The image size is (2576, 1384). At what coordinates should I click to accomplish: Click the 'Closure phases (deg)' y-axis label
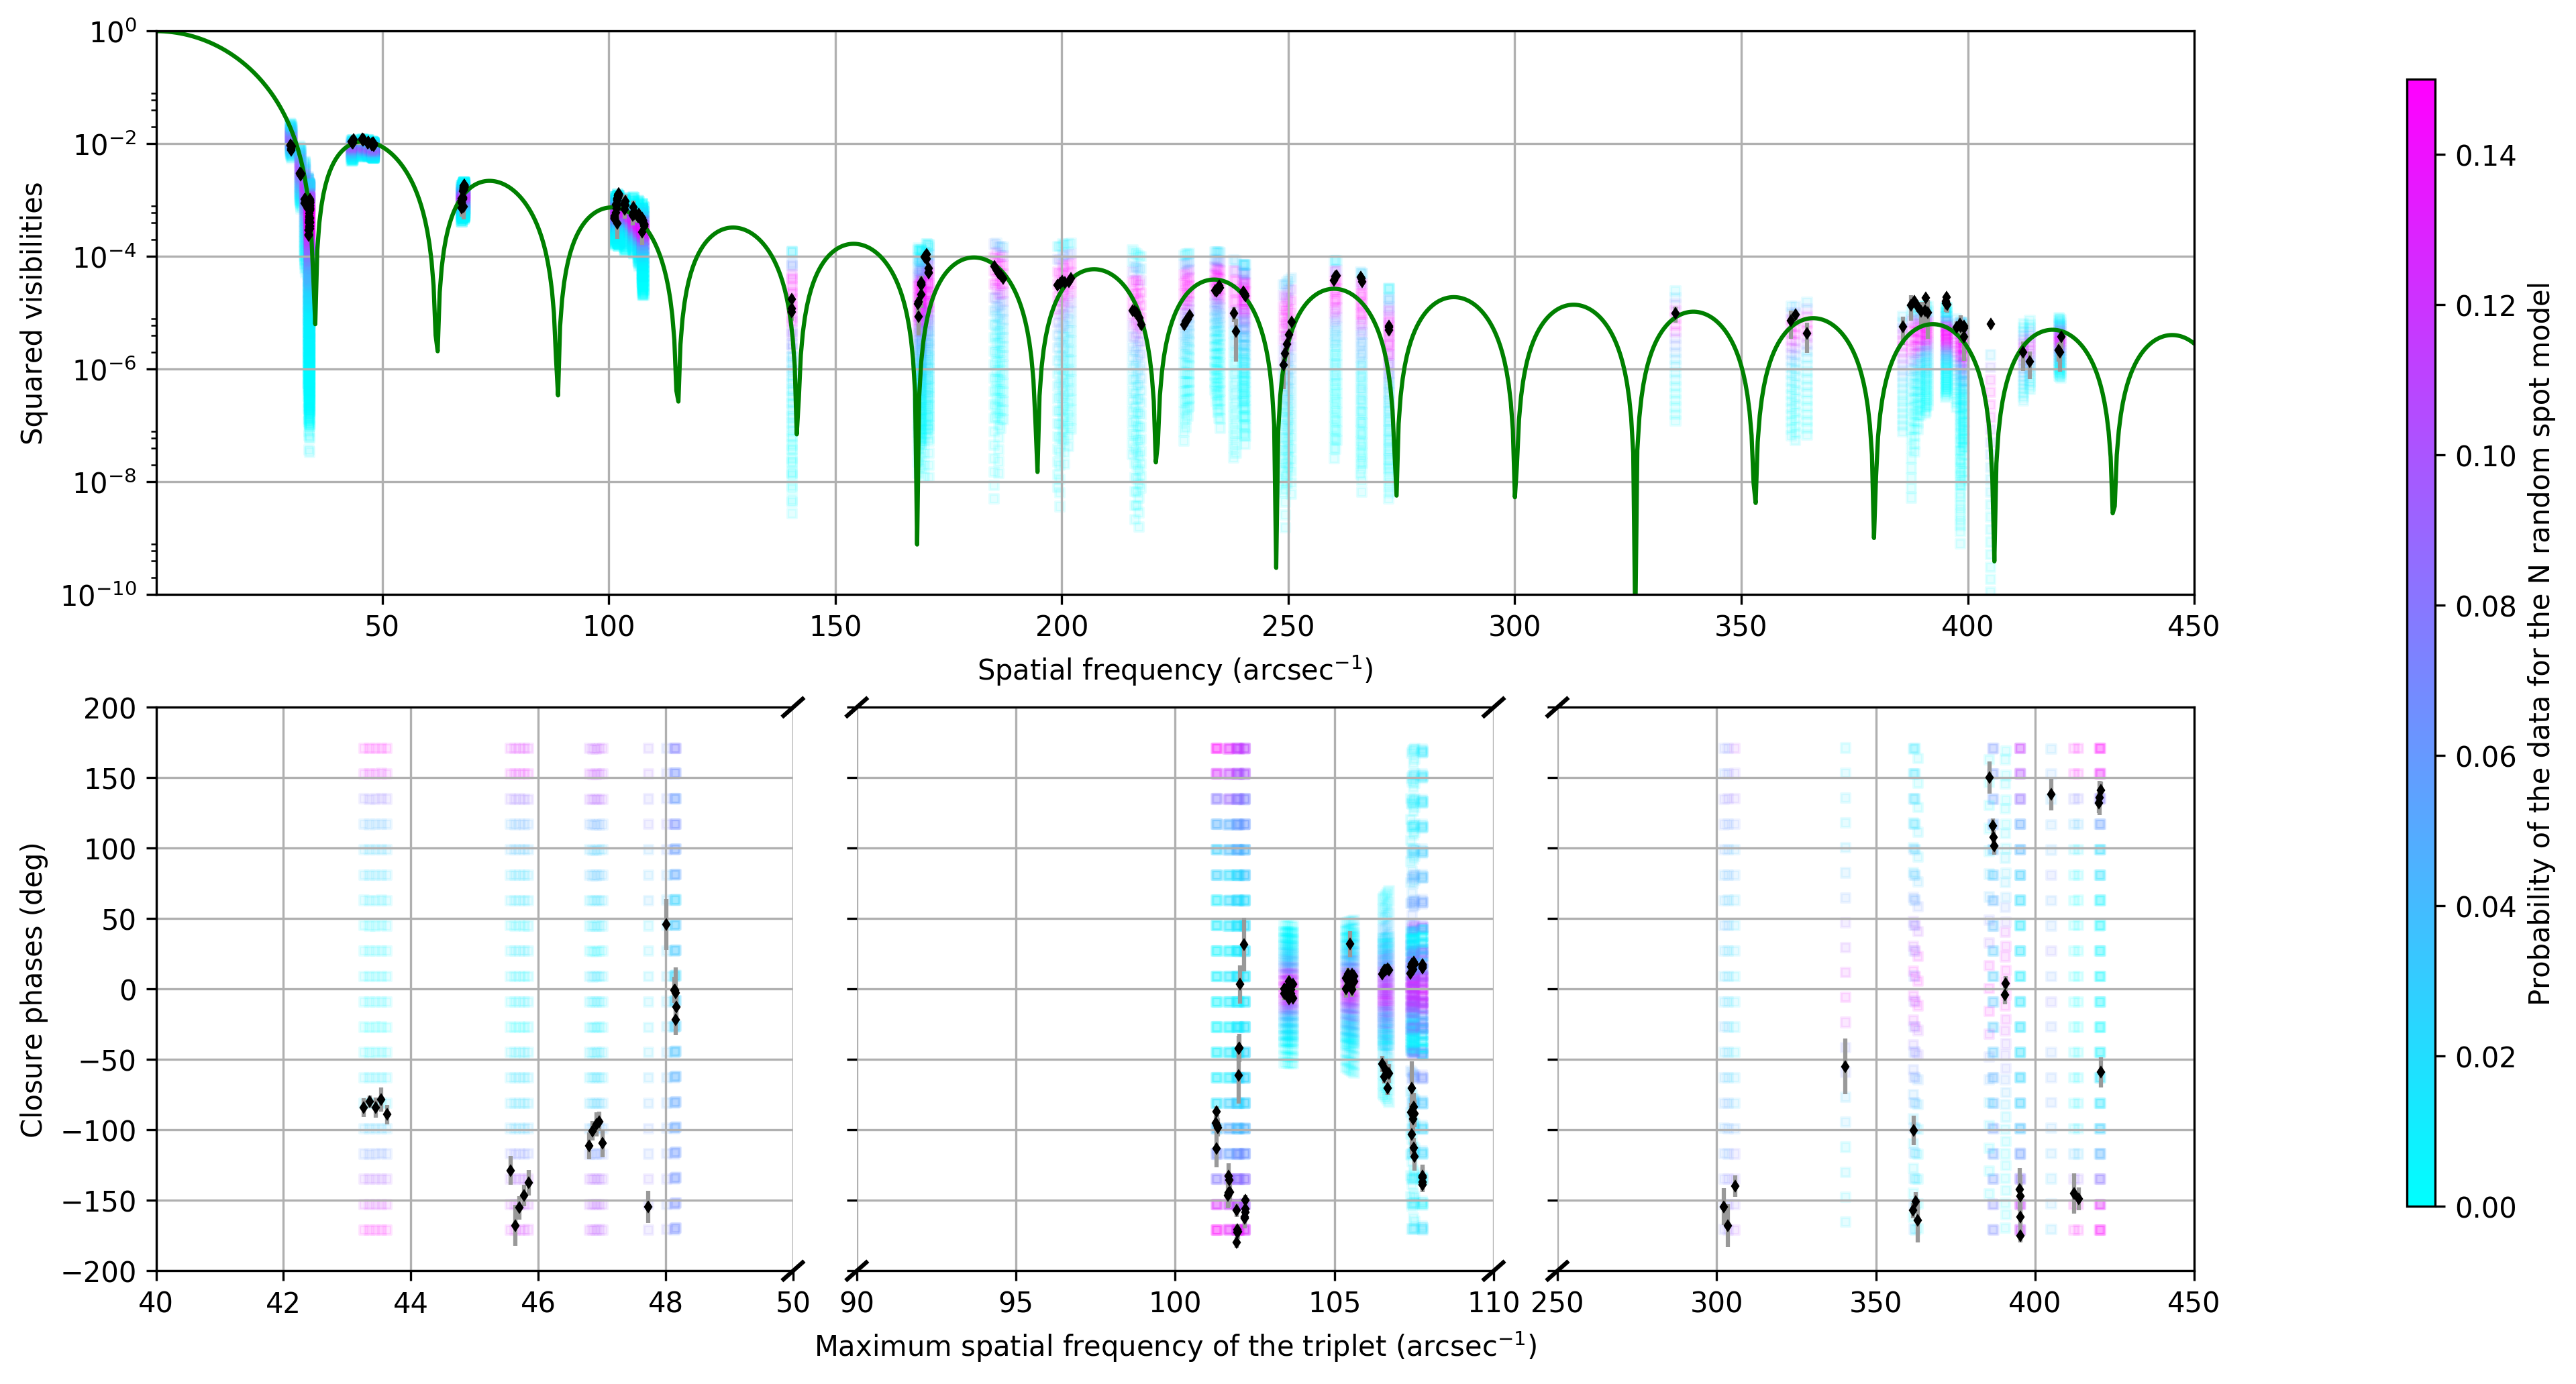point(32,990)
